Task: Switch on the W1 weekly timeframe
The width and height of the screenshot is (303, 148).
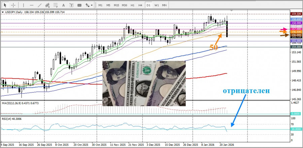Action: tap(157, 5)
